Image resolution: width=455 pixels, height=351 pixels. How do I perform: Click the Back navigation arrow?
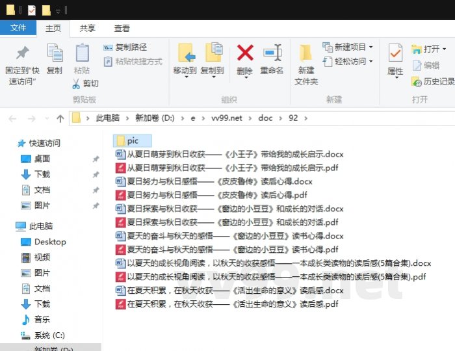click(12, 119)
